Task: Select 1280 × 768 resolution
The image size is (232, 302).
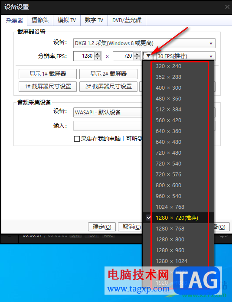Action: click(x=178, y=229)
